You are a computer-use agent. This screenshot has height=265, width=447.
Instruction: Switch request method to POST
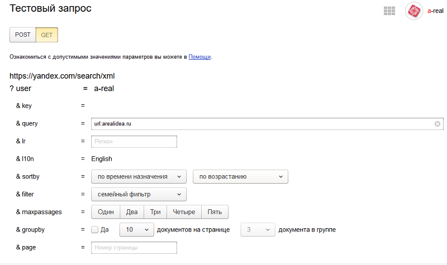point(23,35)
